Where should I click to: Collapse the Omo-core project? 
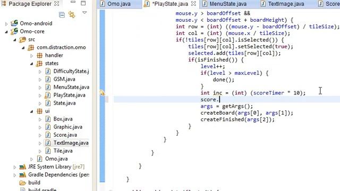tap(6, 32)
